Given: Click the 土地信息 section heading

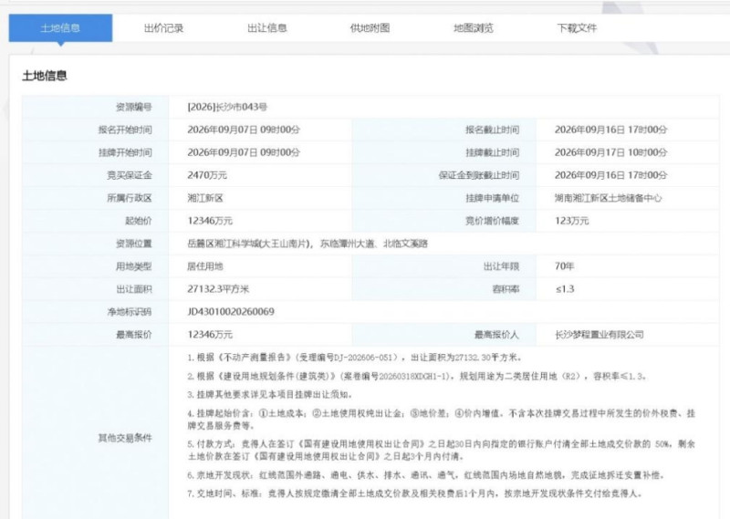Looking at the screenshot, I should click(45, 76).
